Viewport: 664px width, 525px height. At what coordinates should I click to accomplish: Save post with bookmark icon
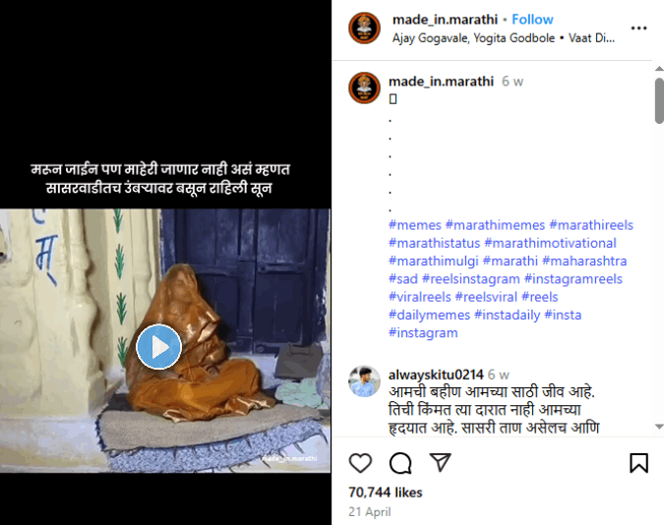638,463
